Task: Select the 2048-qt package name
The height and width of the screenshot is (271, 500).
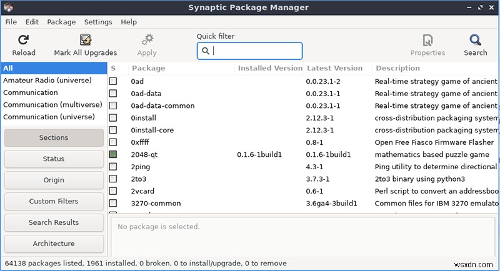Action: [x=144, y=155]
